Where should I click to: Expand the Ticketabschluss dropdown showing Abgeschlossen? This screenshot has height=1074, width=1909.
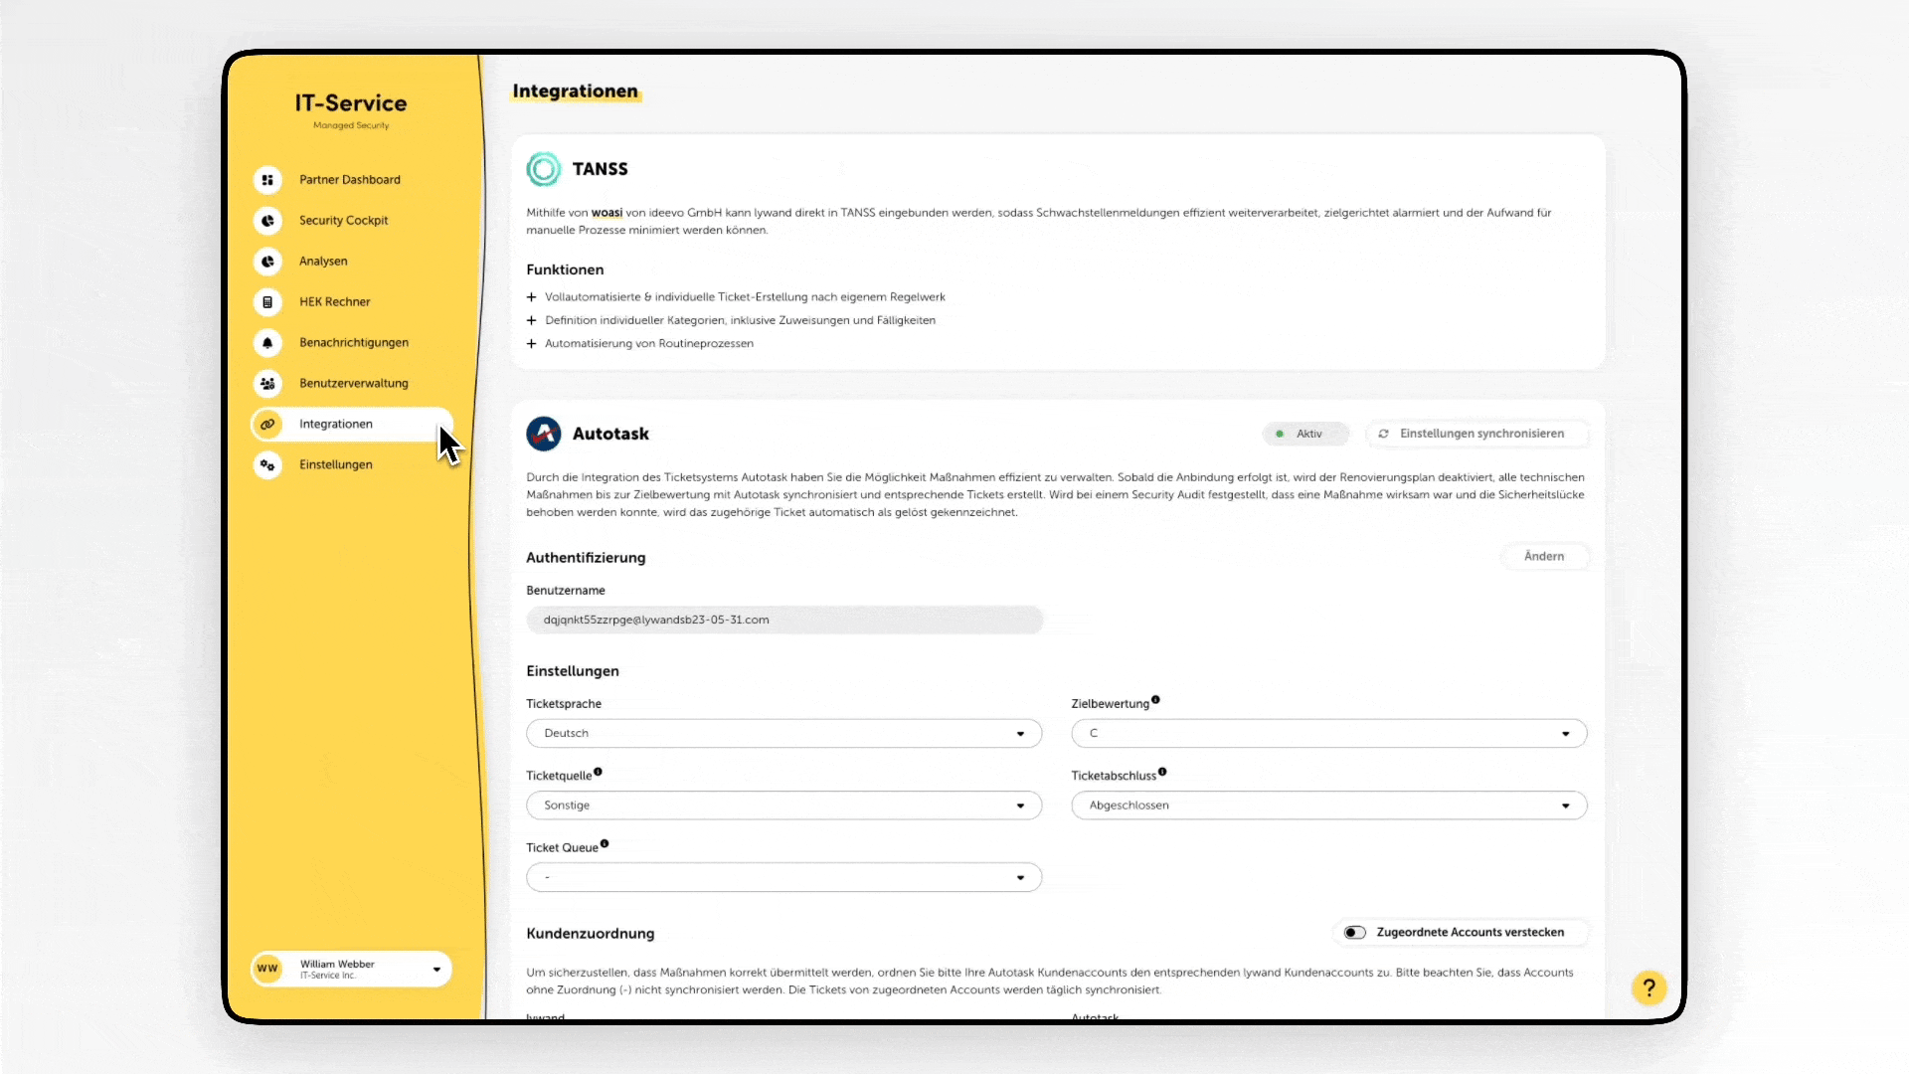pos(1328,805)
